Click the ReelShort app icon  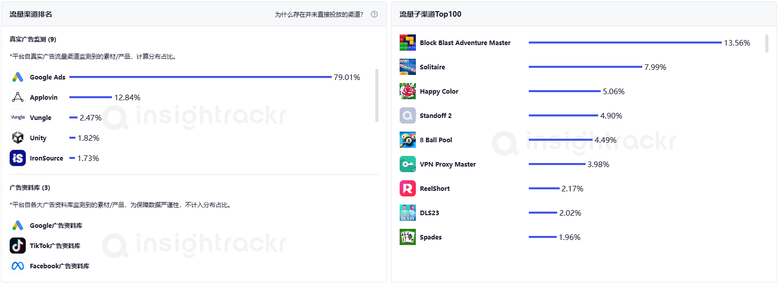[407, 188]
